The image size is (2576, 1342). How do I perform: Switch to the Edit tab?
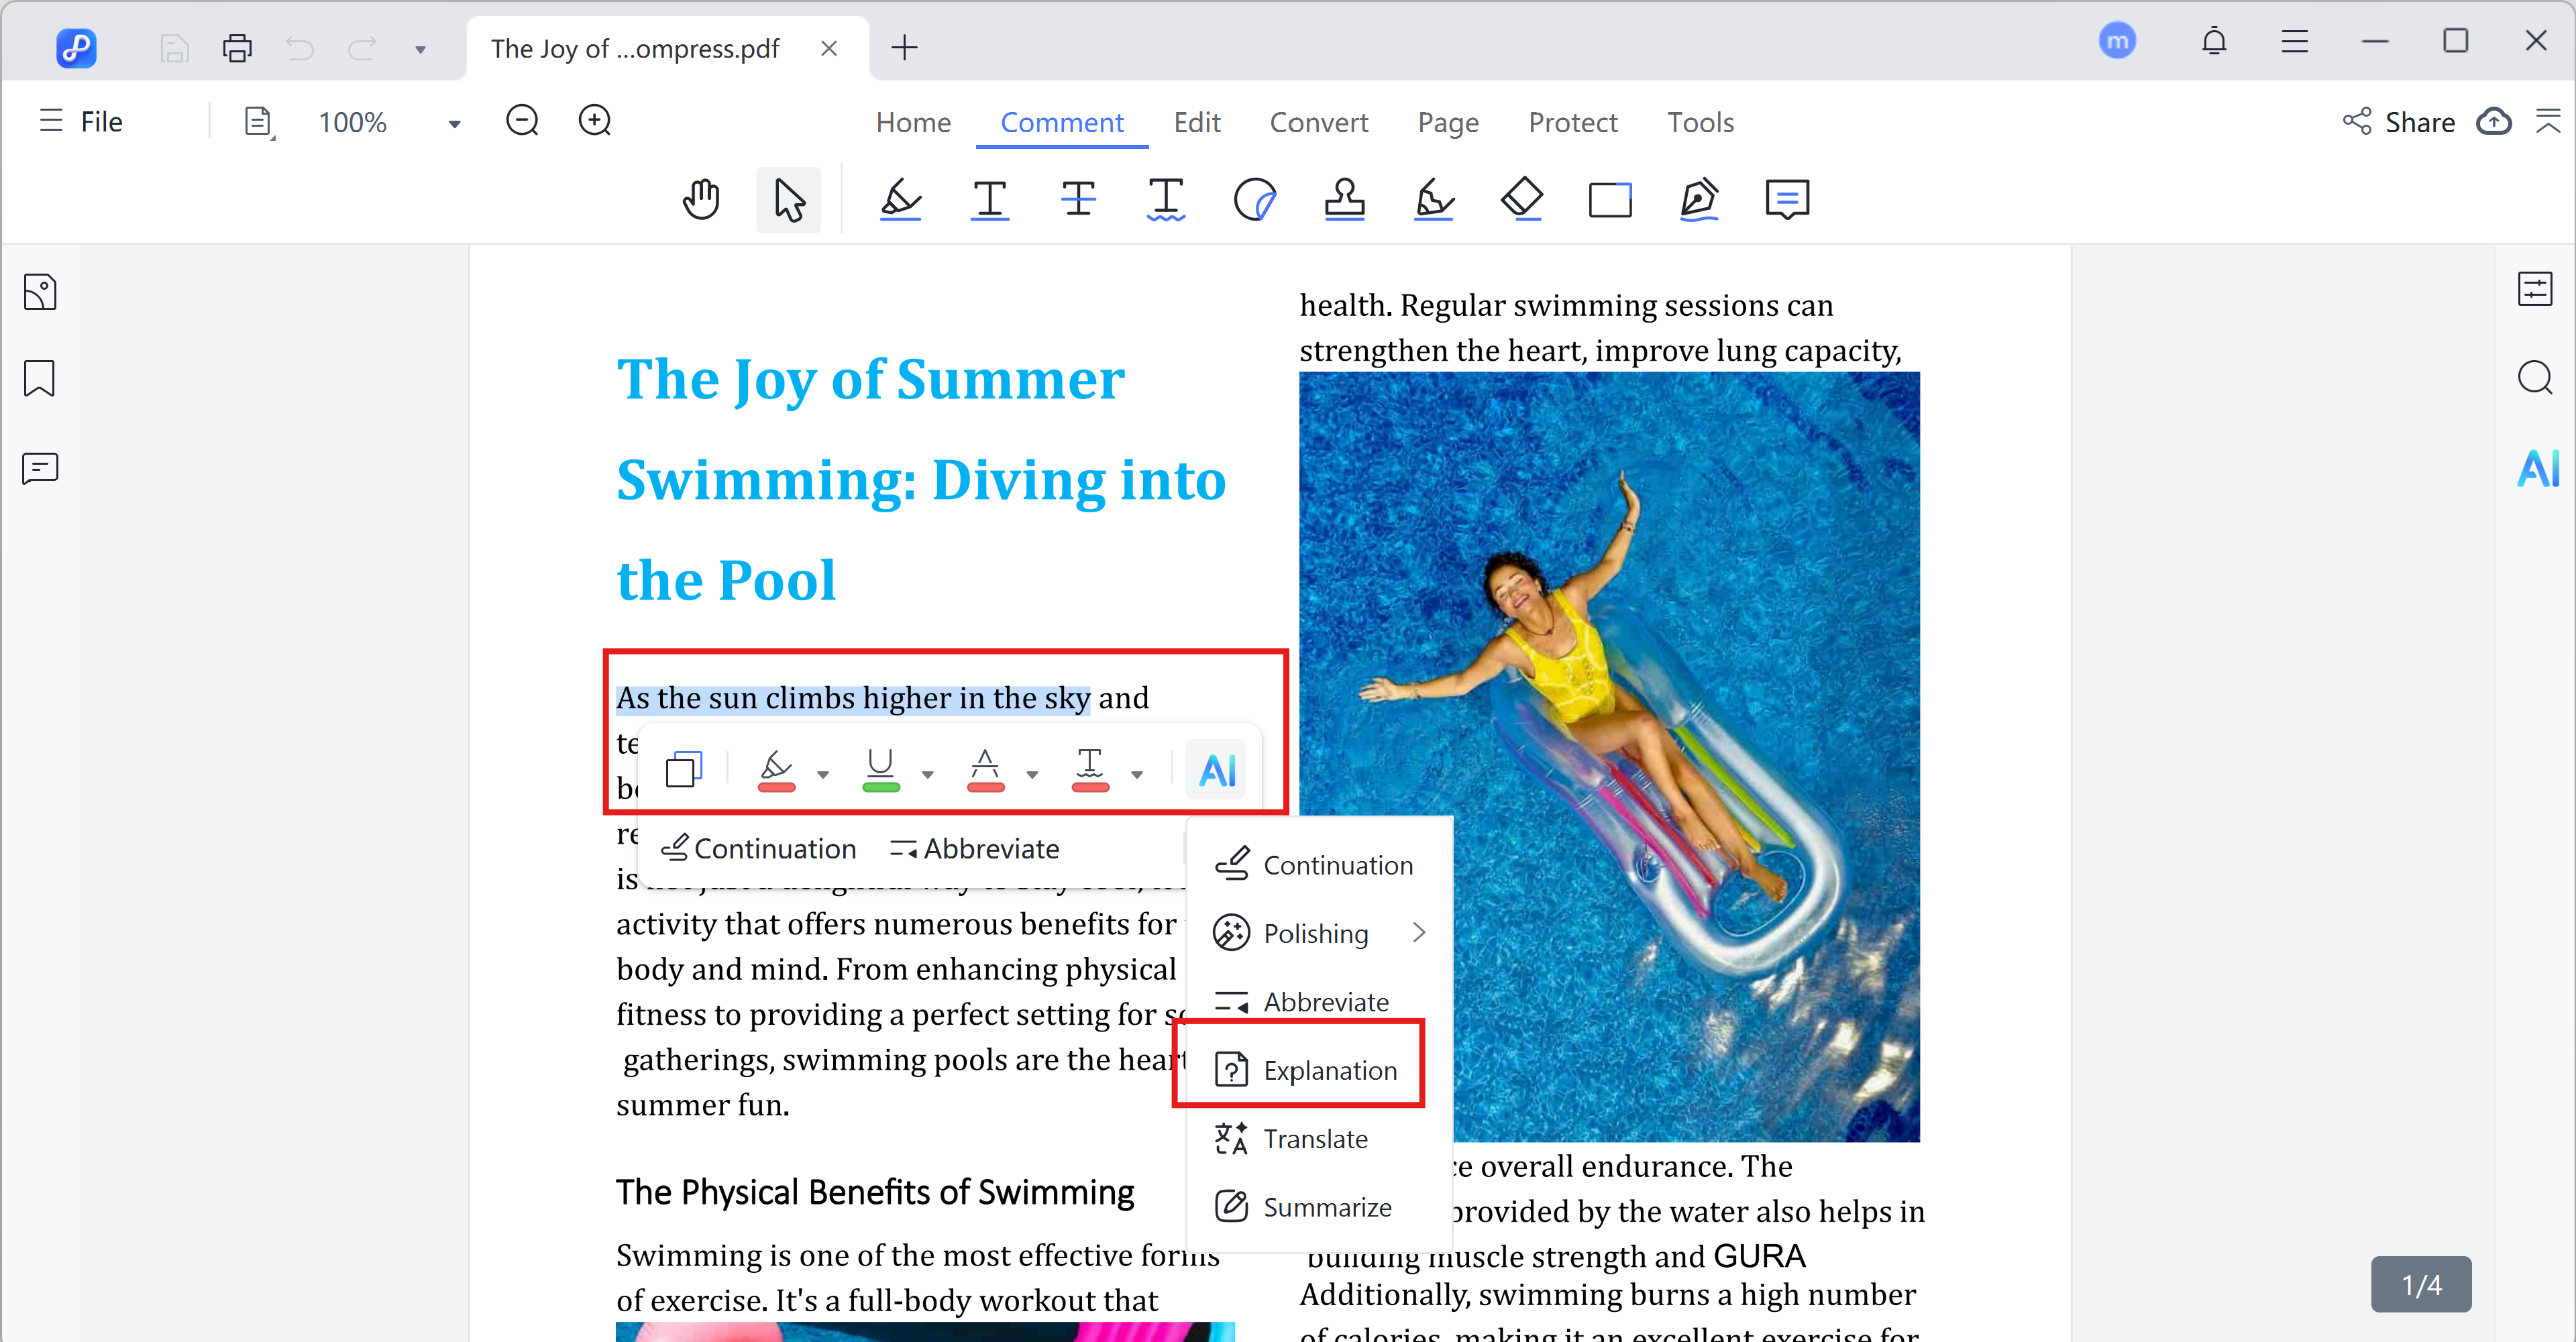1196,122
